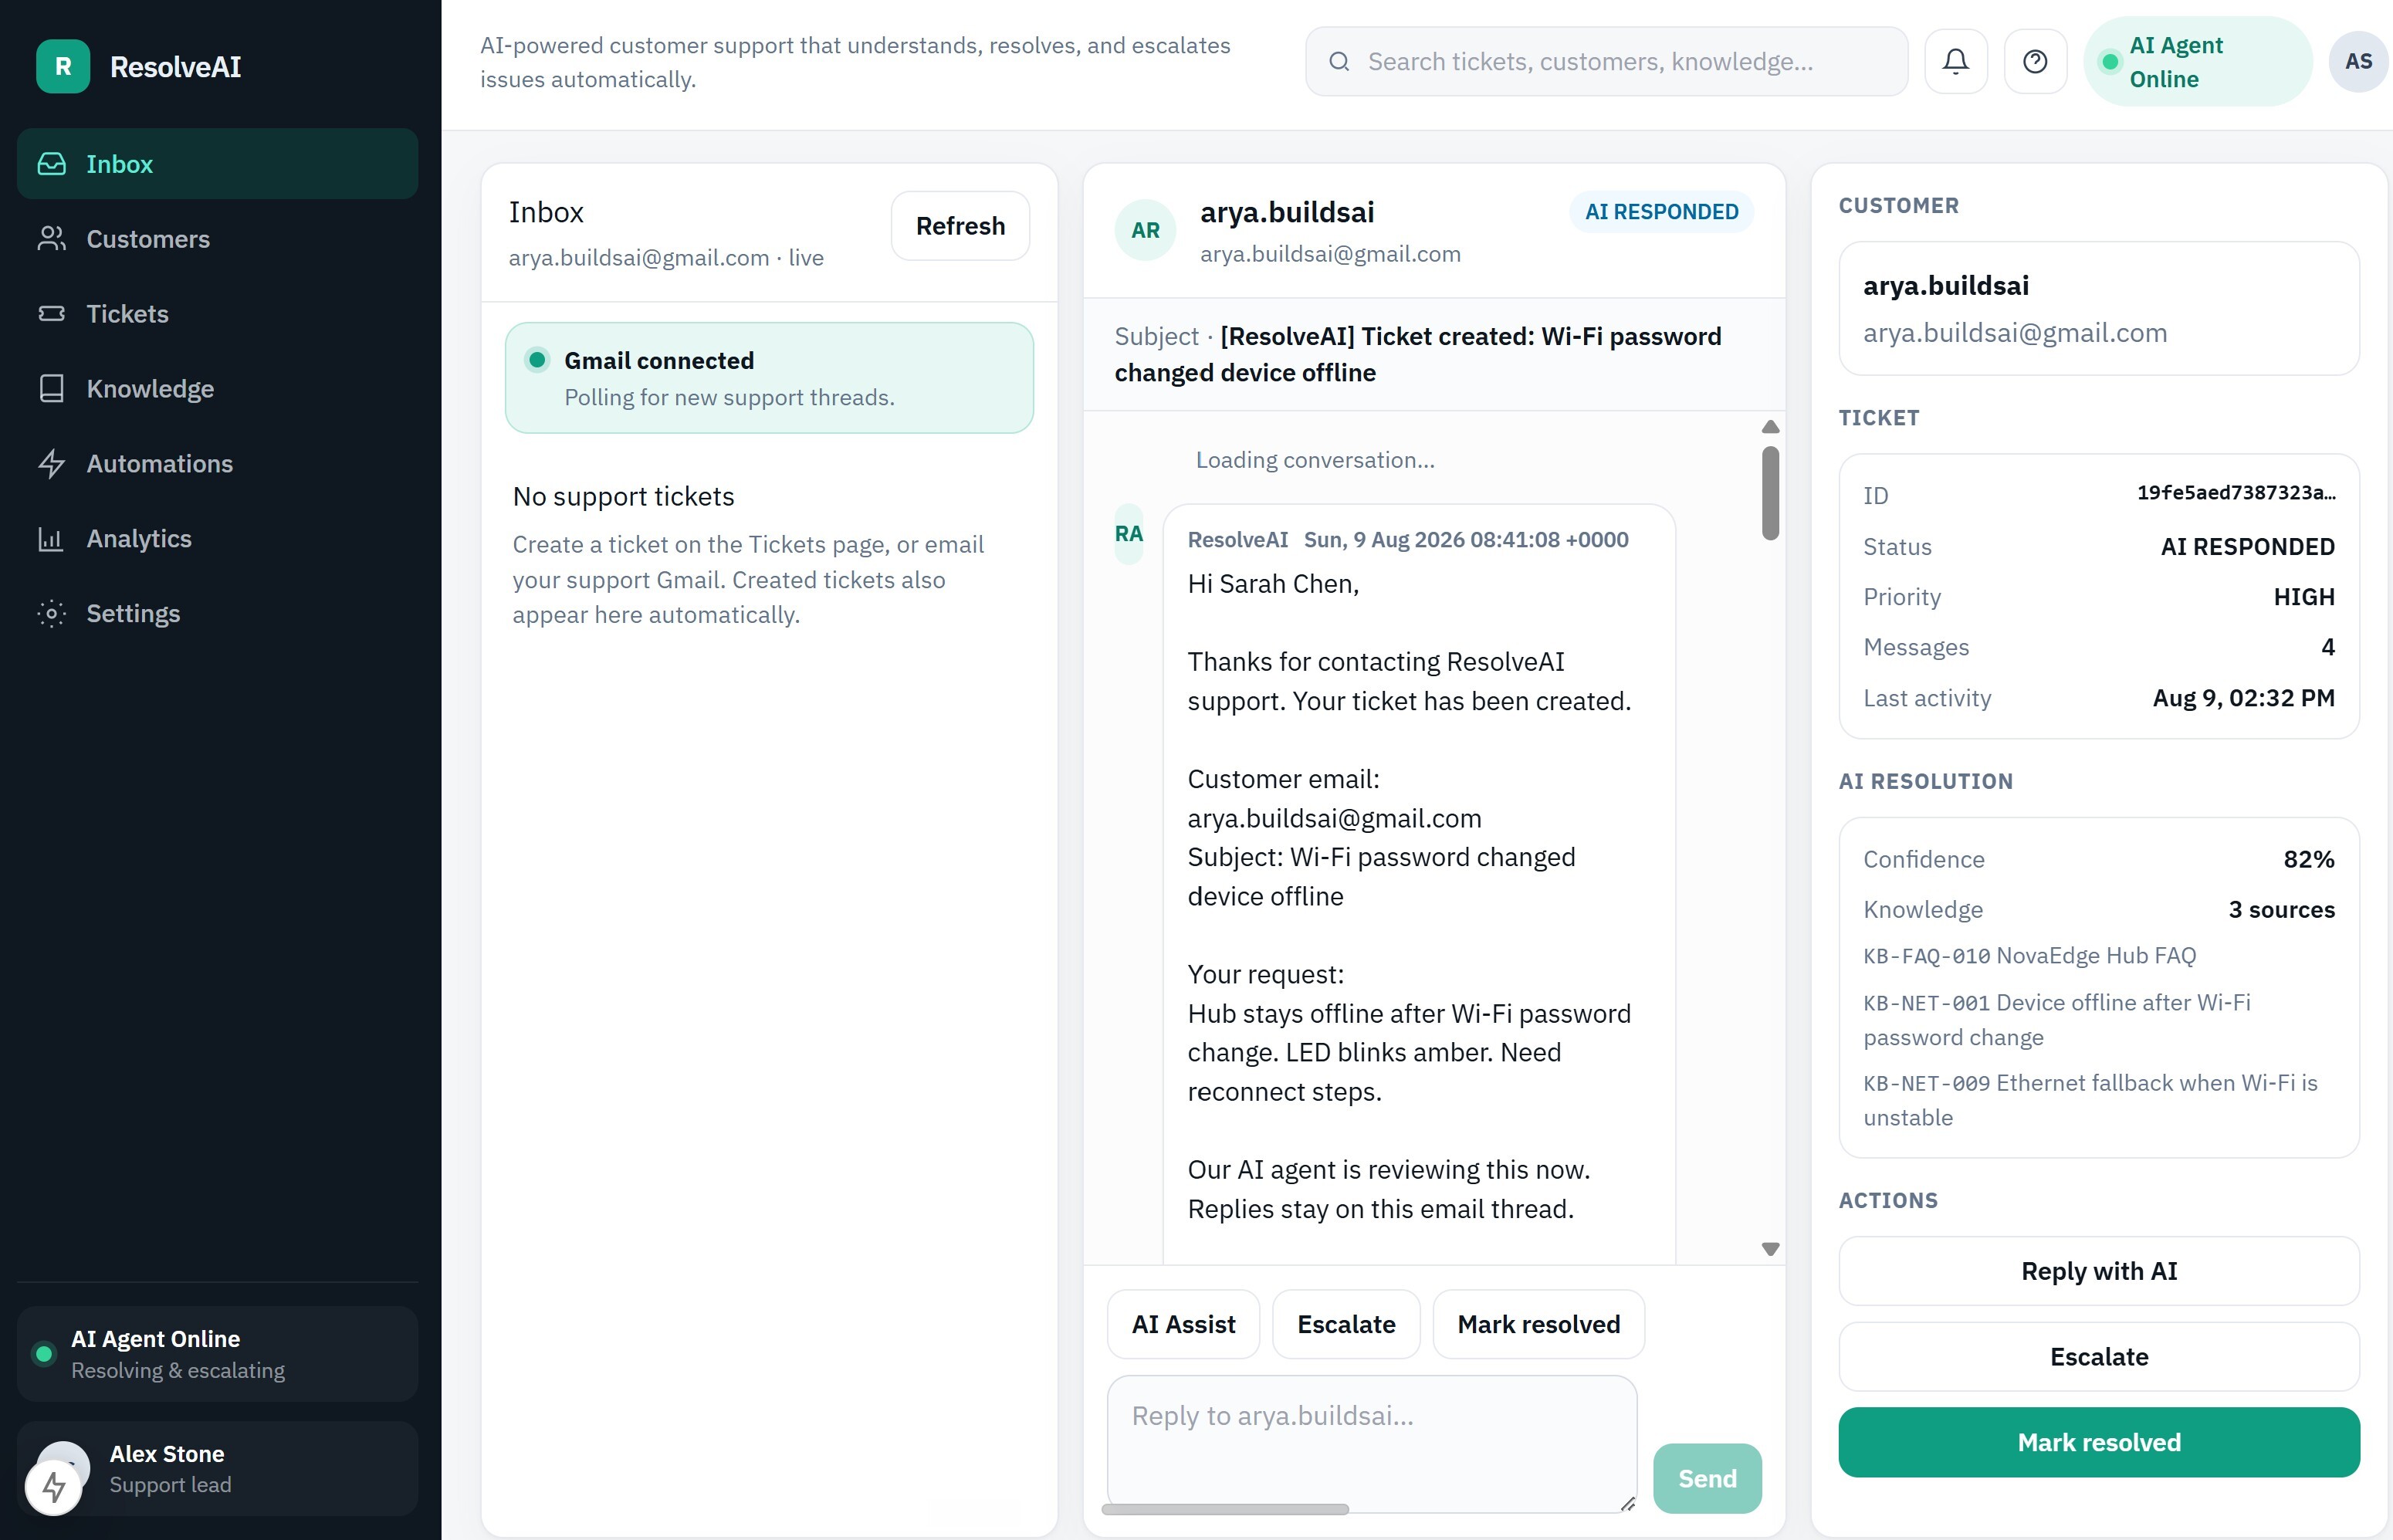Click the conversation scrollbar down arrow

1770,1249
